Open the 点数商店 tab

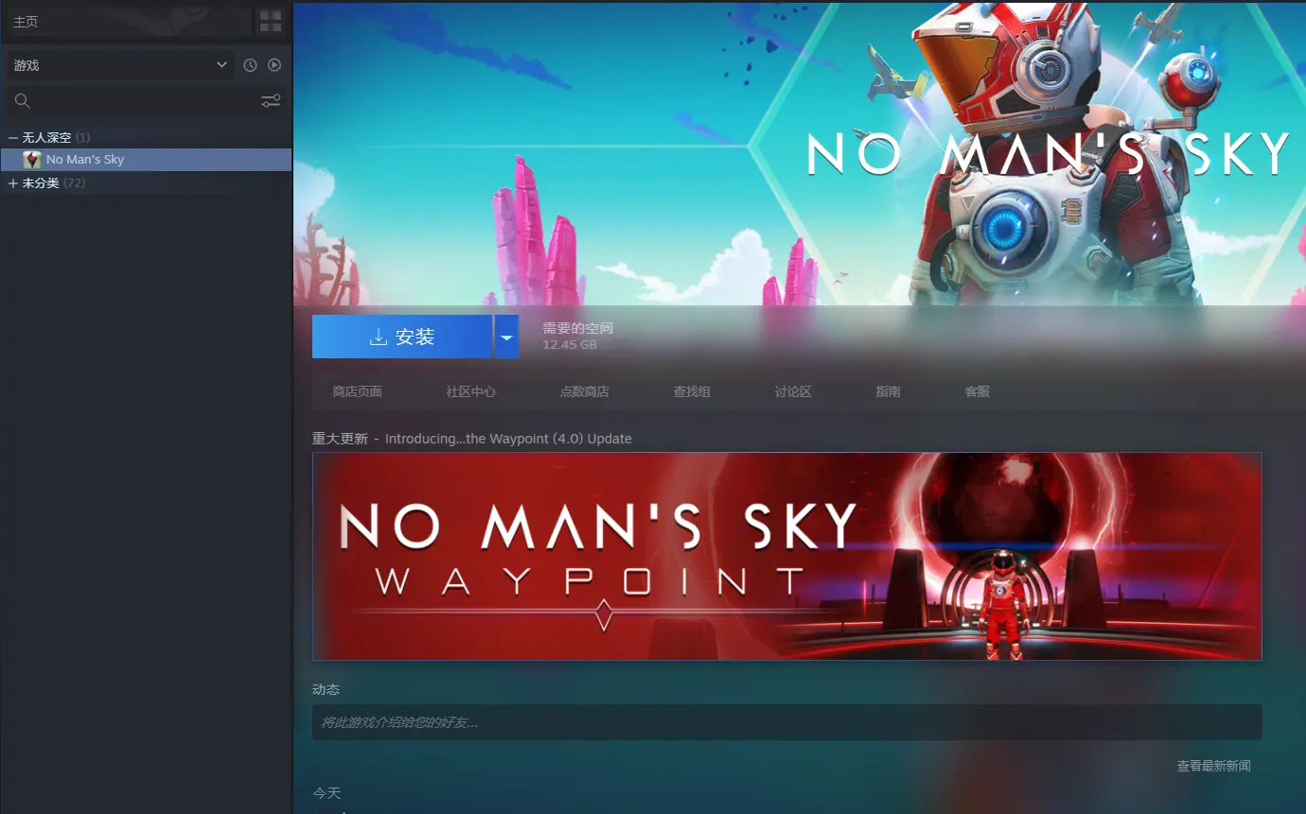coord(585,391)
